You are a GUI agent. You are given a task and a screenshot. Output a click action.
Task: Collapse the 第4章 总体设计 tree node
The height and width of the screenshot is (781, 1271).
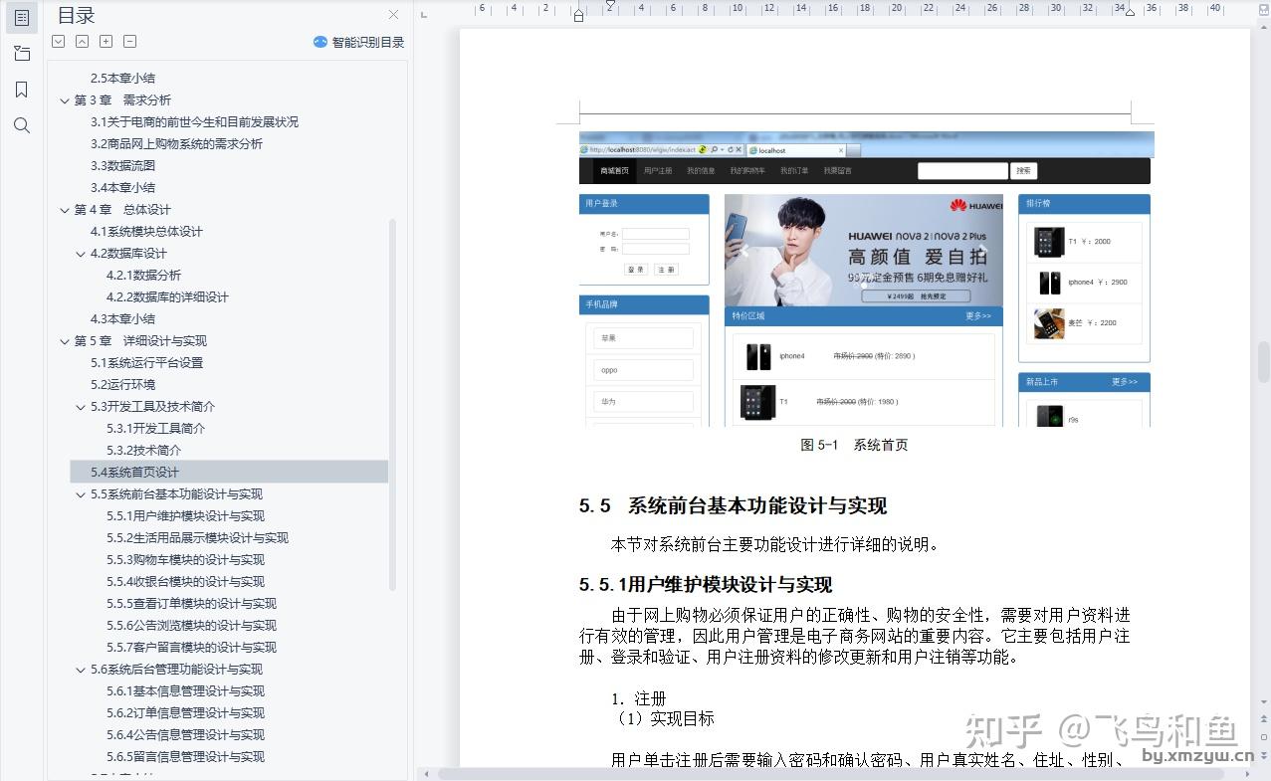(x=65, y=210)
